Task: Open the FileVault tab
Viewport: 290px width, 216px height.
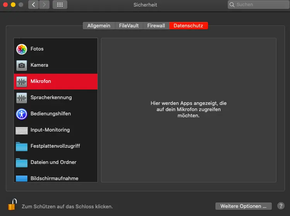Action: pos(129,26)
